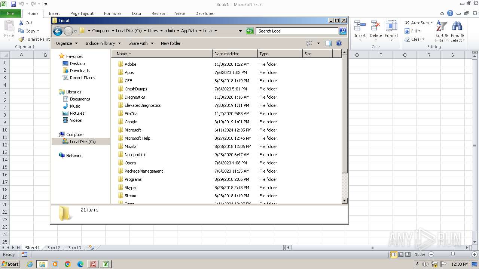This screenshot has height=269, width=479.
Task: Open Find & Select in Editing group
Action: [457, 31]
